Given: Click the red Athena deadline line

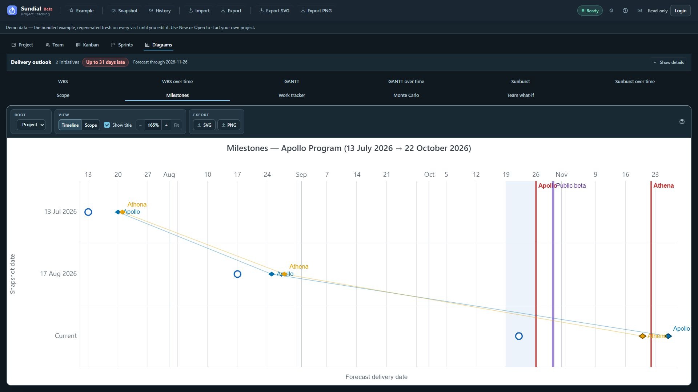Looking at the screenshot, I should (651, 274).
